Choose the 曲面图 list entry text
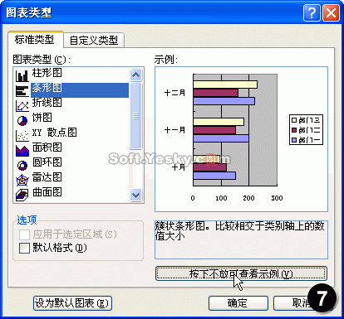 pos(47,192)
